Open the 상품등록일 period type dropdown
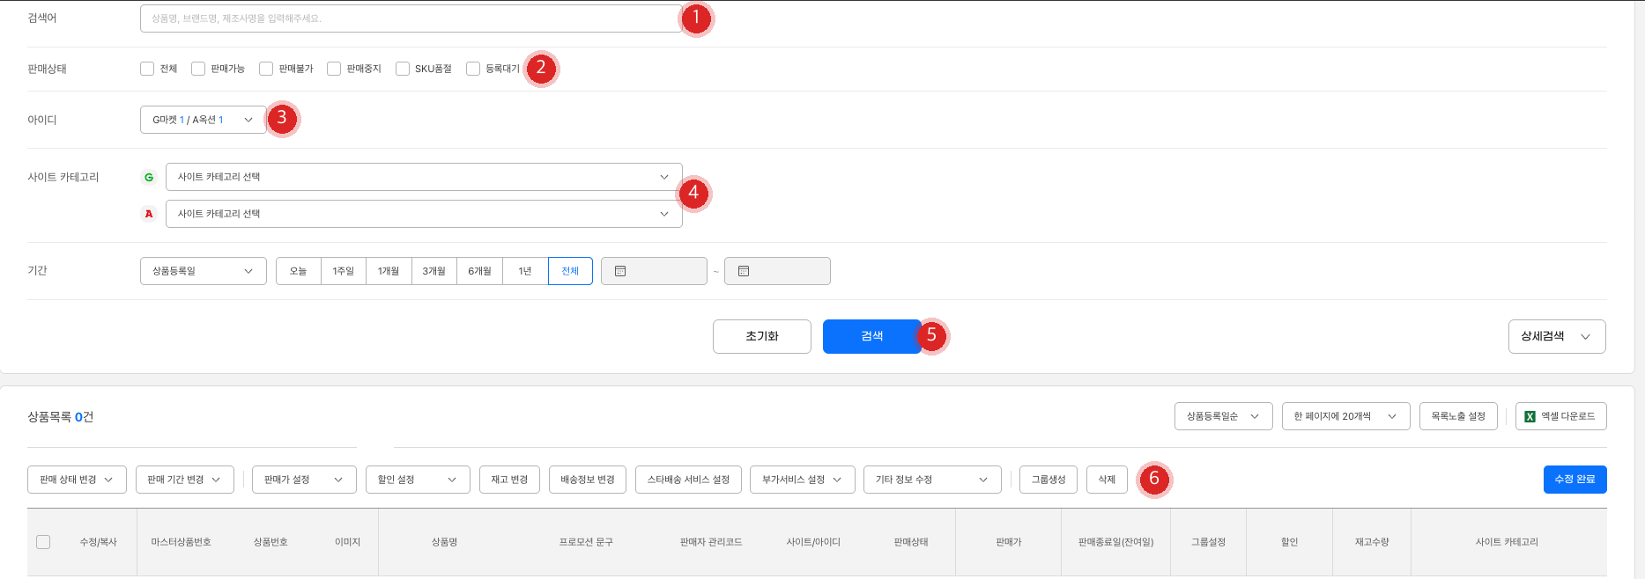Image resolution: width=1645 pixels, height=579 pixels. click(204, 271)
